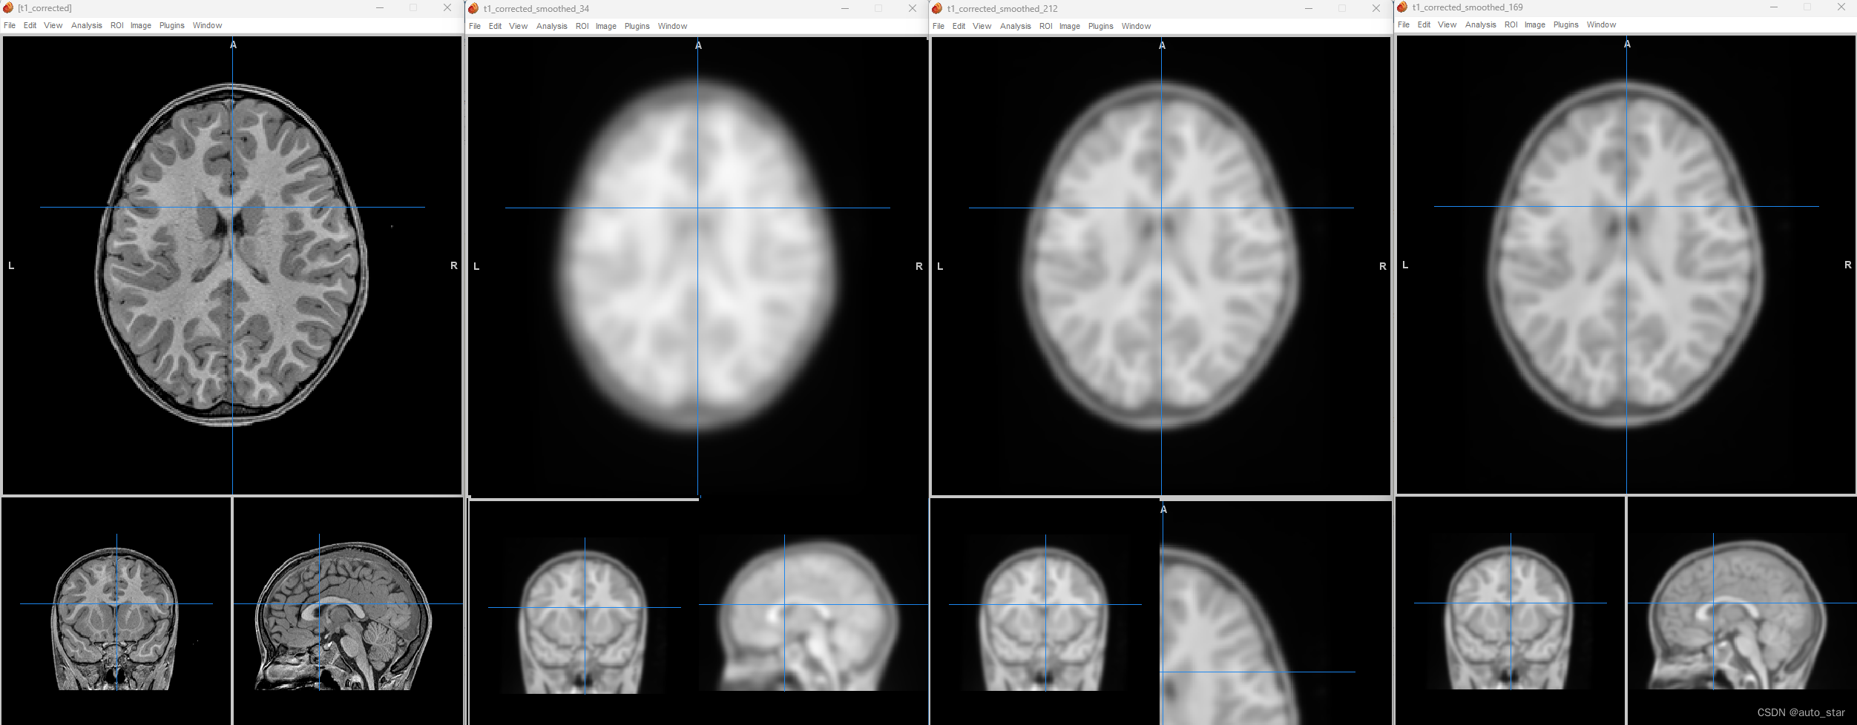Open File menu in the smoothed_212 window

pos(939,26)
